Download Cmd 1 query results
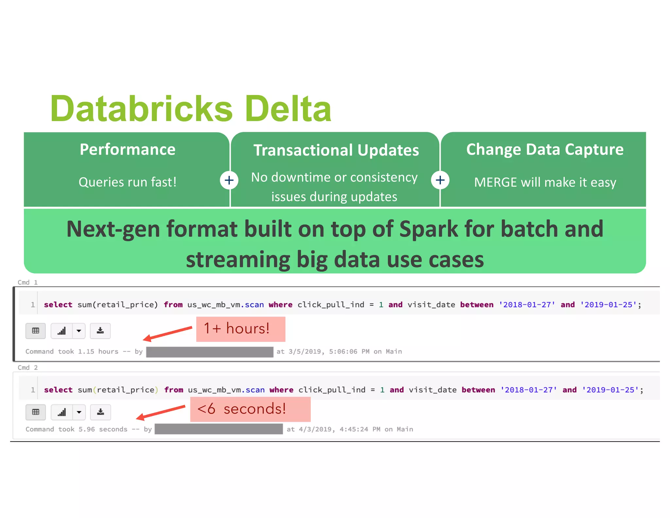Screen dimensions: 670x518 coord(100,331)
